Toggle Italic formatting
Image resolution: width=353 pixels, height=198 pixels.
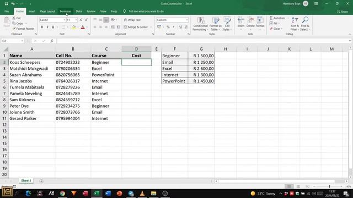(x=47, y=27)
